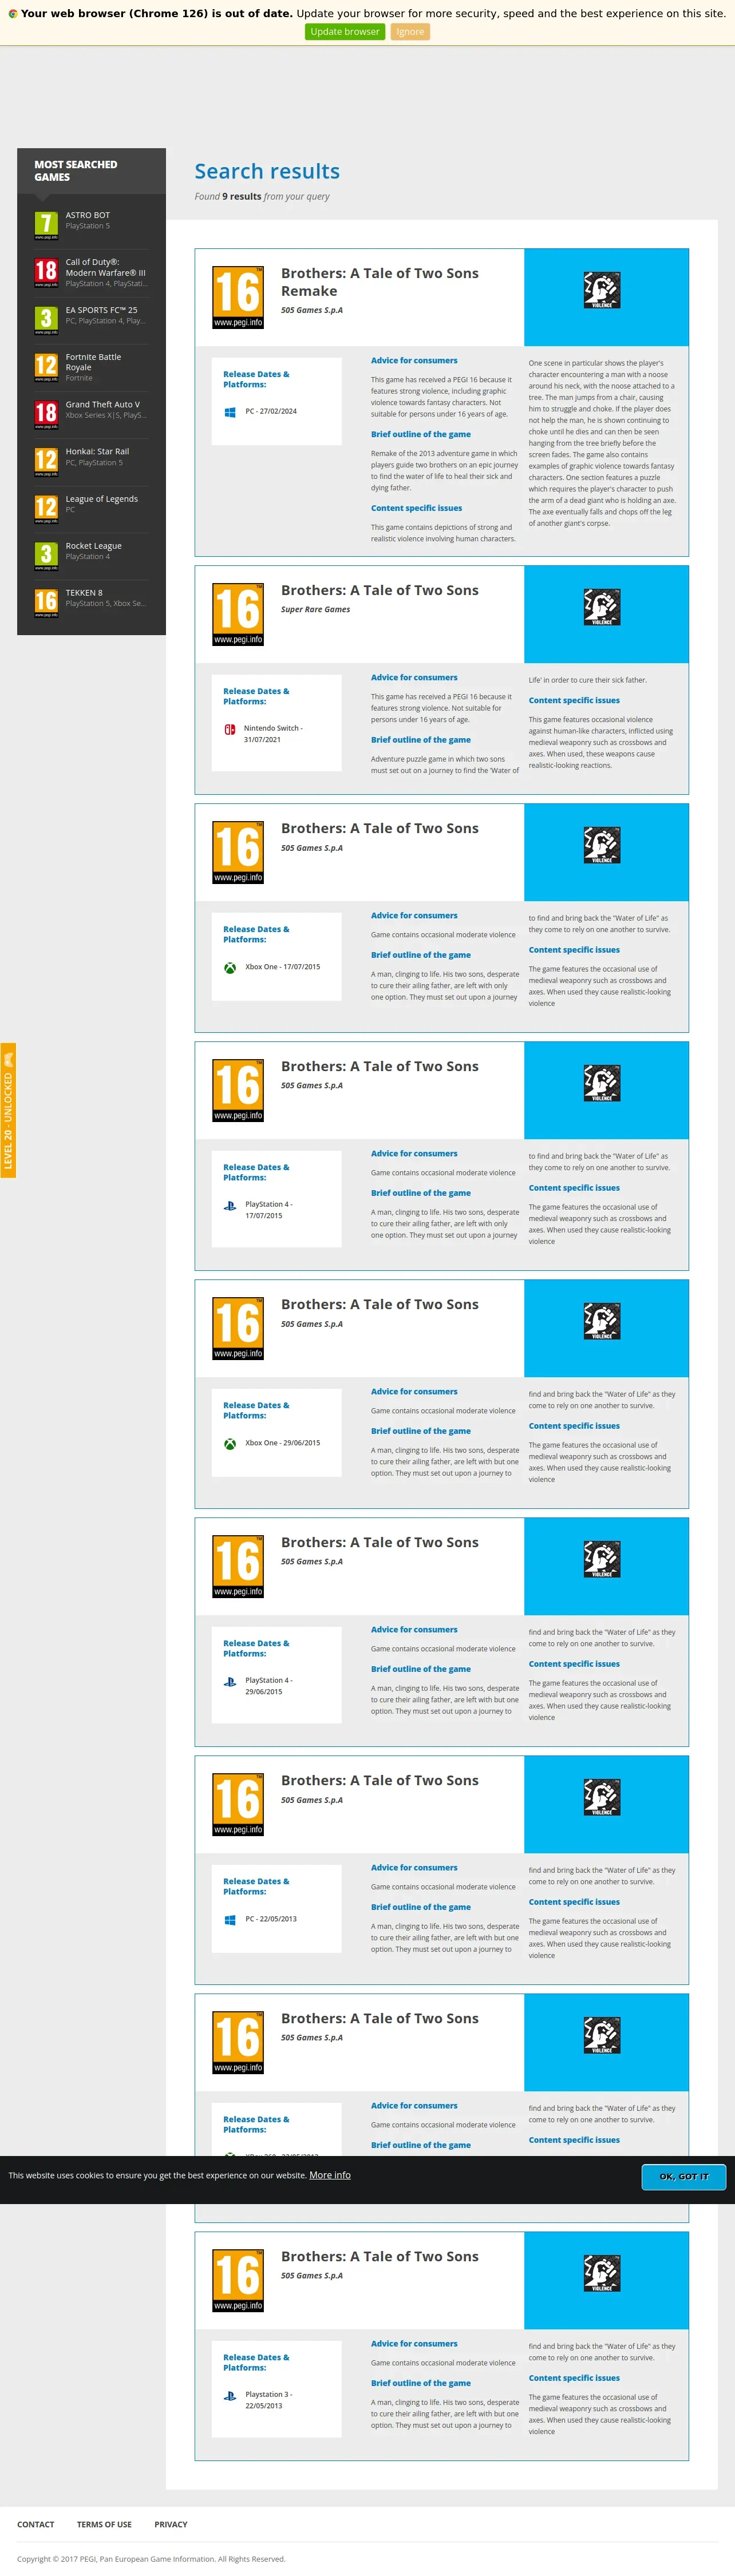
Task: Open the Privacy footer link
Action: (x=171, y=2524)
